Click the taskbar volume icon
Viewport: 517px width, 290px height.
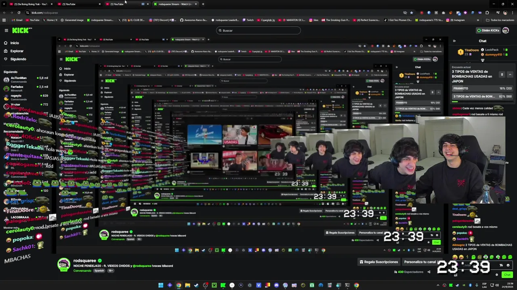[497, 285]
